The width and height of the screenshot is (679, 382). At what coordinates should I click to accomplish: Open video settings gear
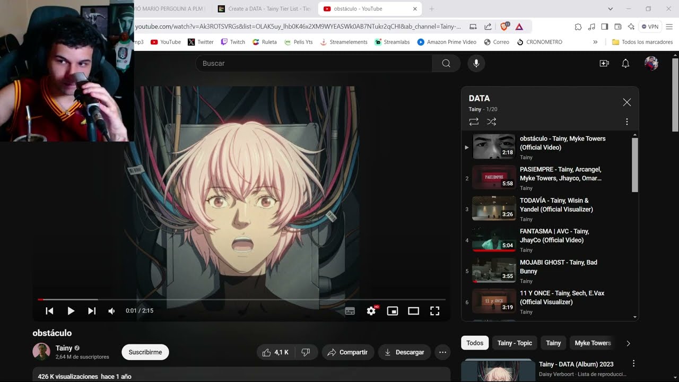371,311
